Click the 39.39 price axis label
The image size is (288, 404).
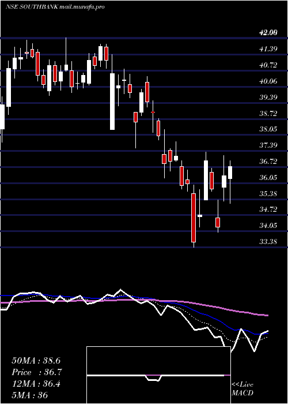268,97
